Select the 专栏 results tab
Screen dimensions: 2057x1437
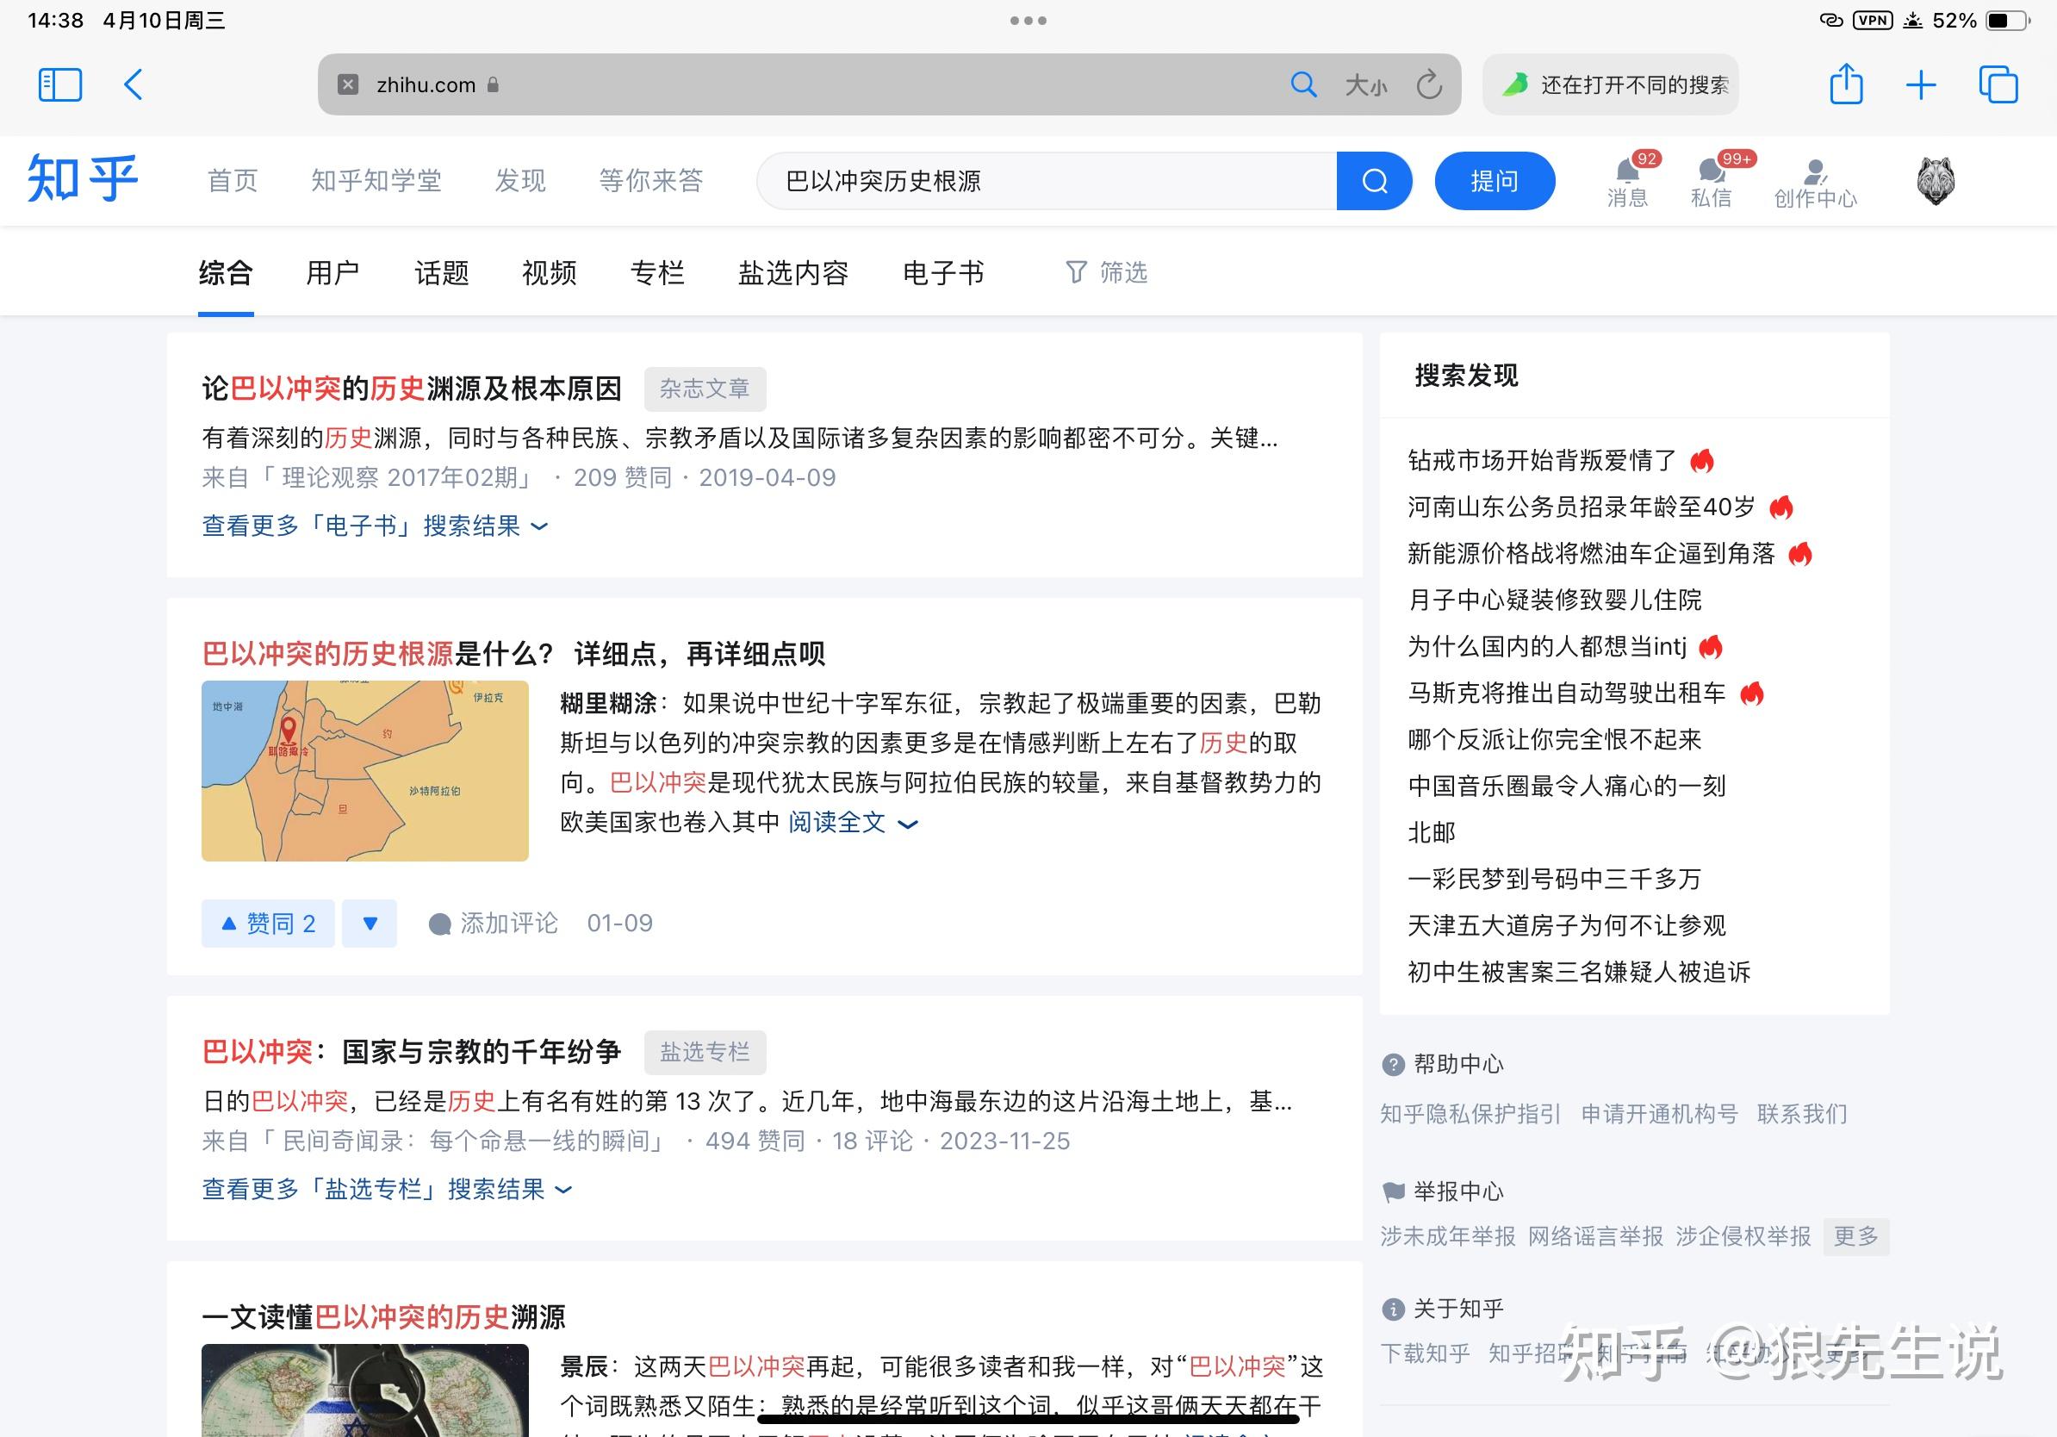(x=657, y=272)
